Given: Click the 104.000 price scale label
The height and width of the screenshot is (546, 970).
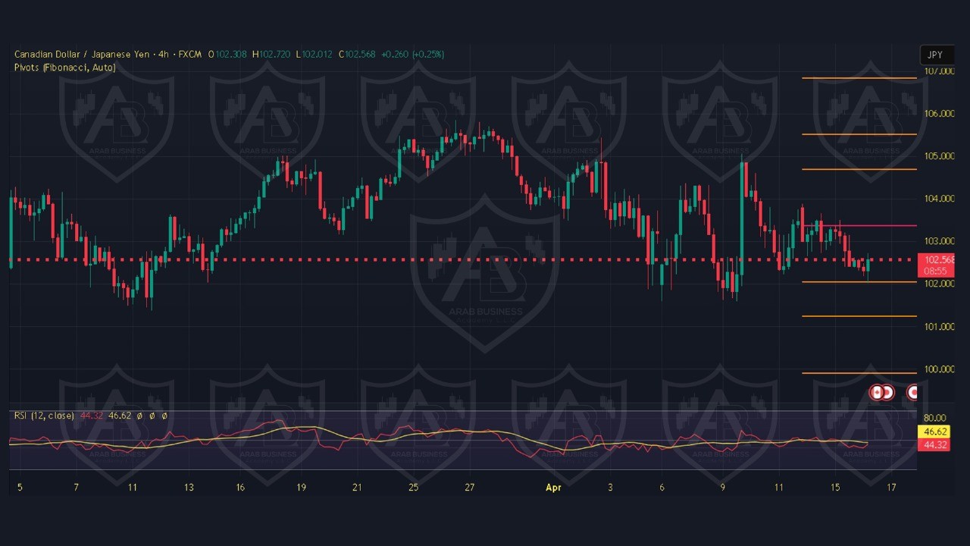Looking at the screenshot, I should point(939,199).
